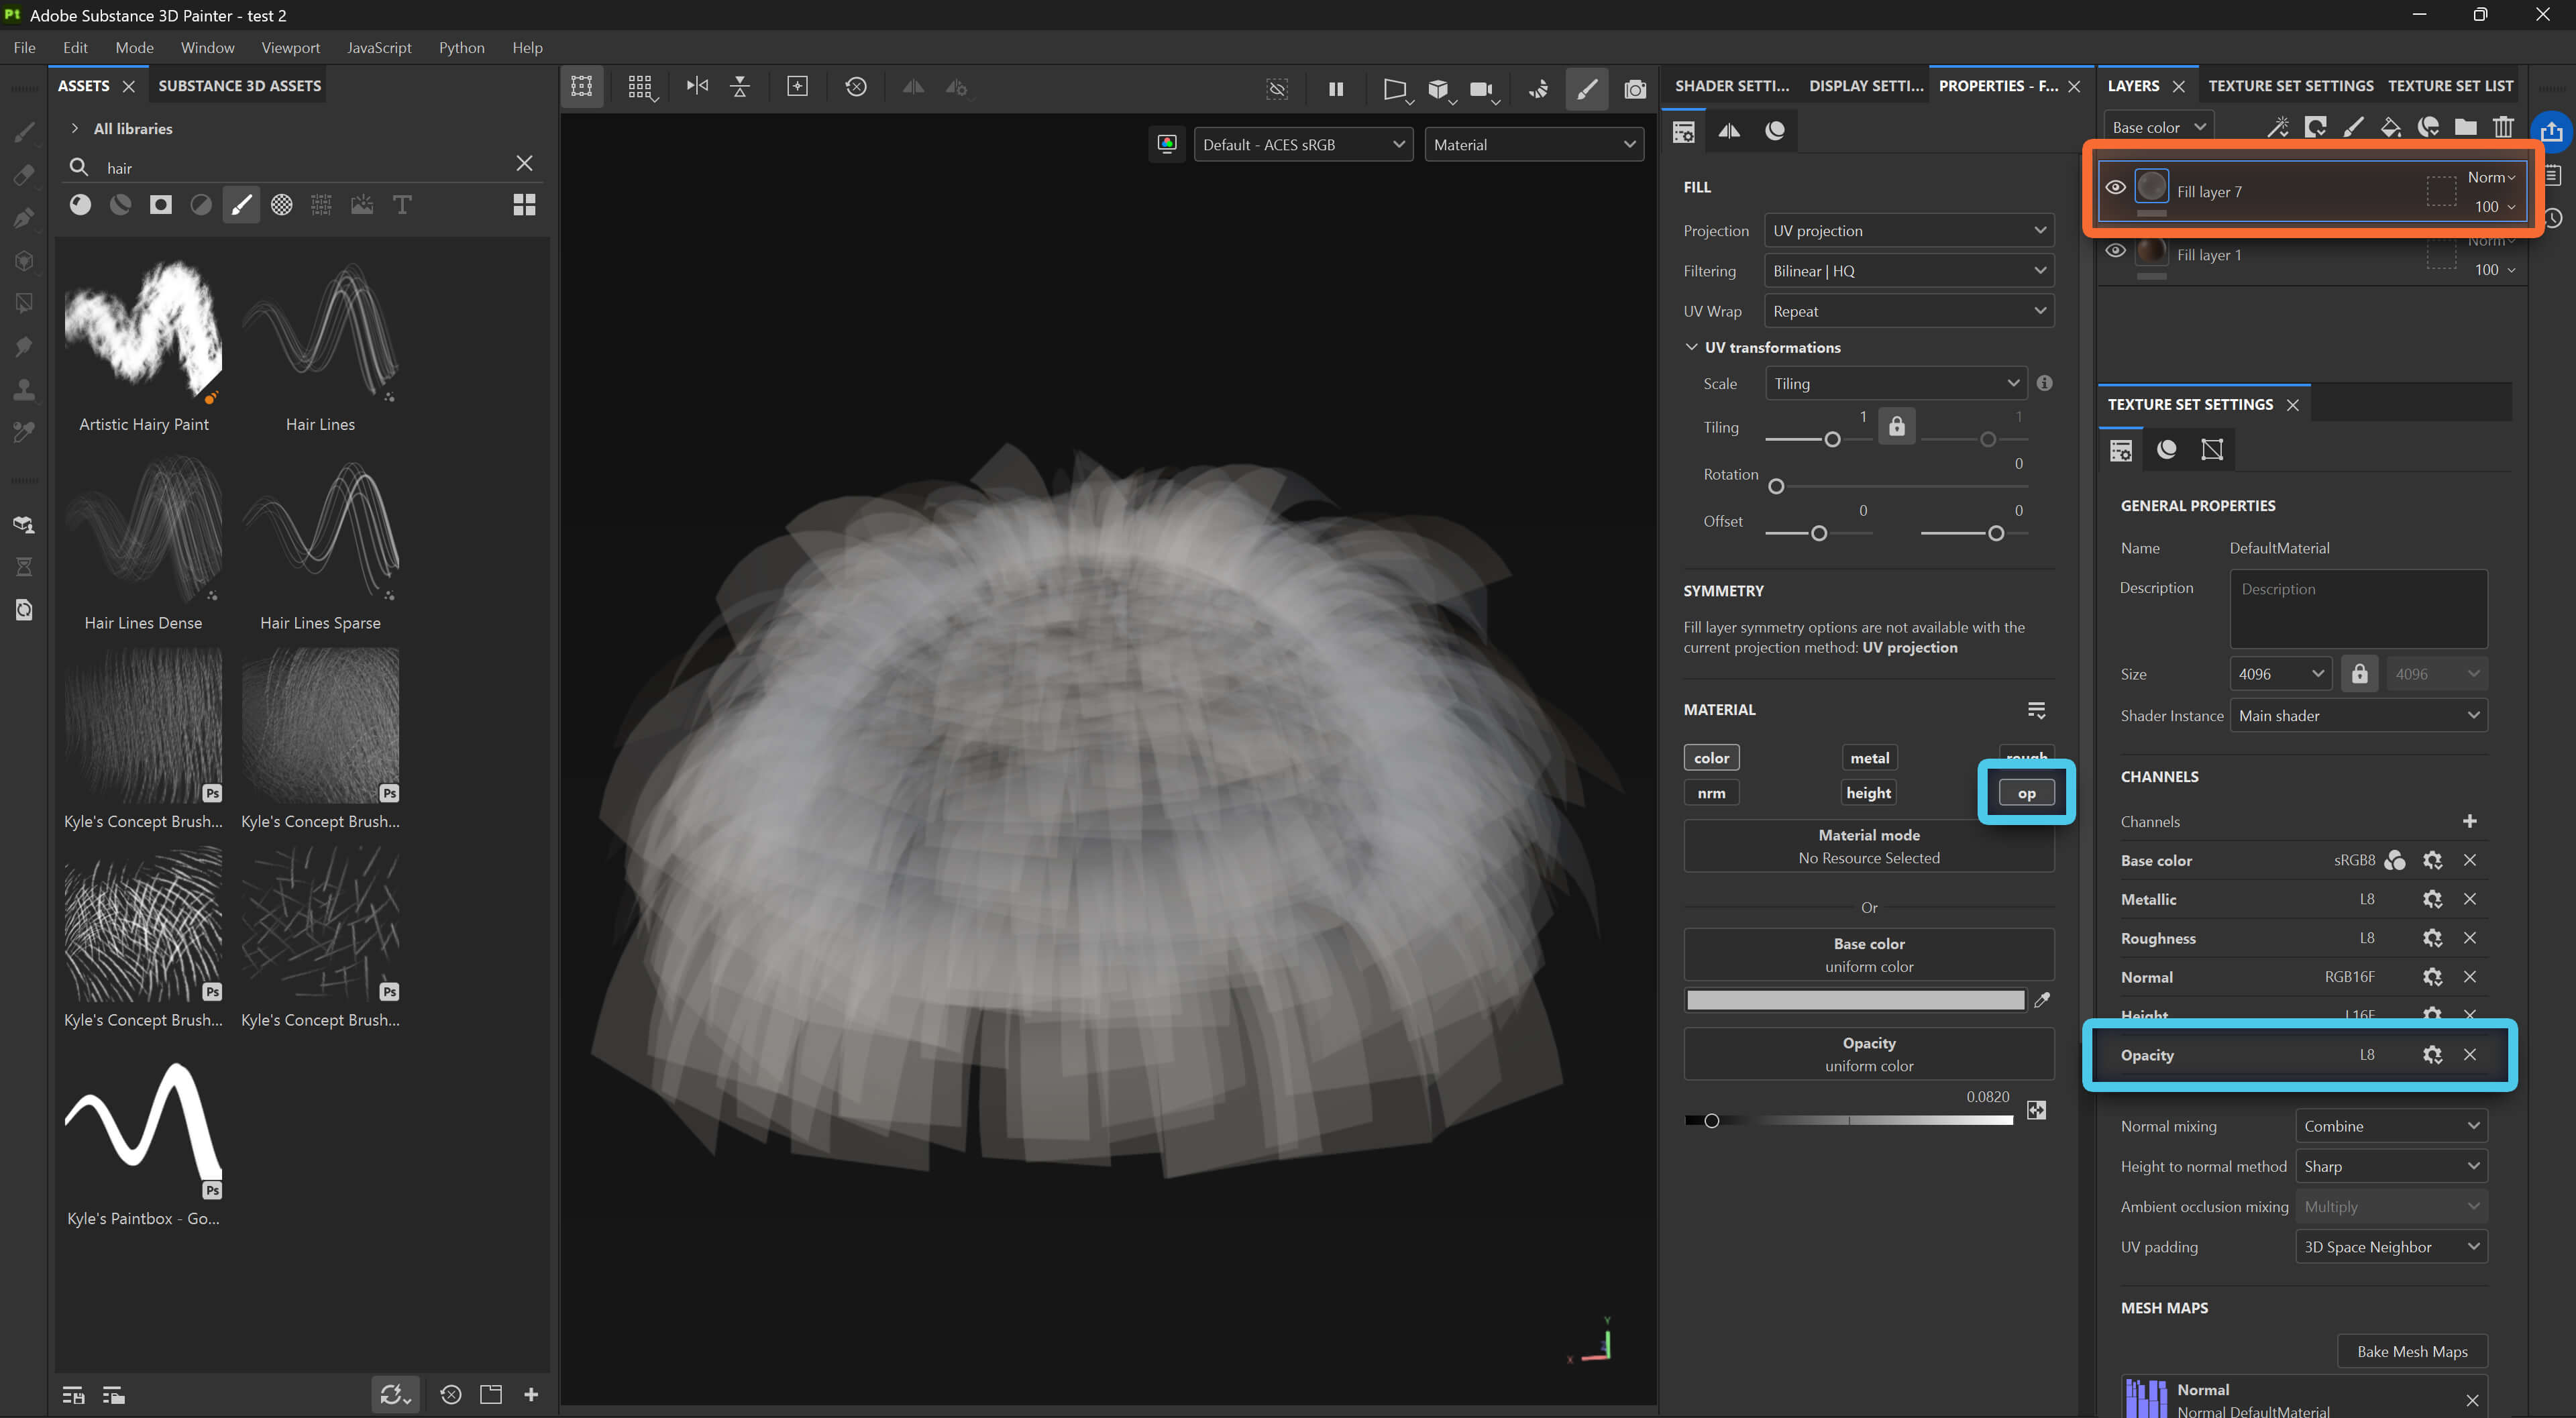Open the Viewport menu
The image size is (2576, 1418).
[290, 47]
